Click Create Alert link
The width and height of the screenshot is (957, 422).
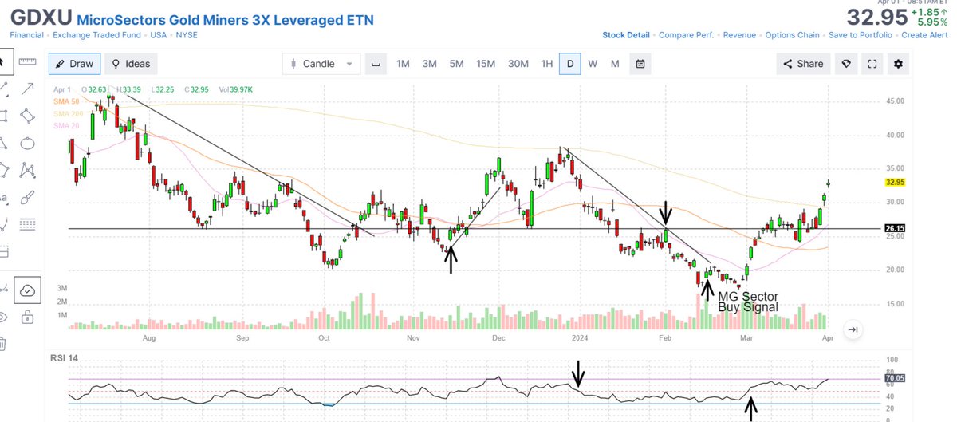coord(925,35)
